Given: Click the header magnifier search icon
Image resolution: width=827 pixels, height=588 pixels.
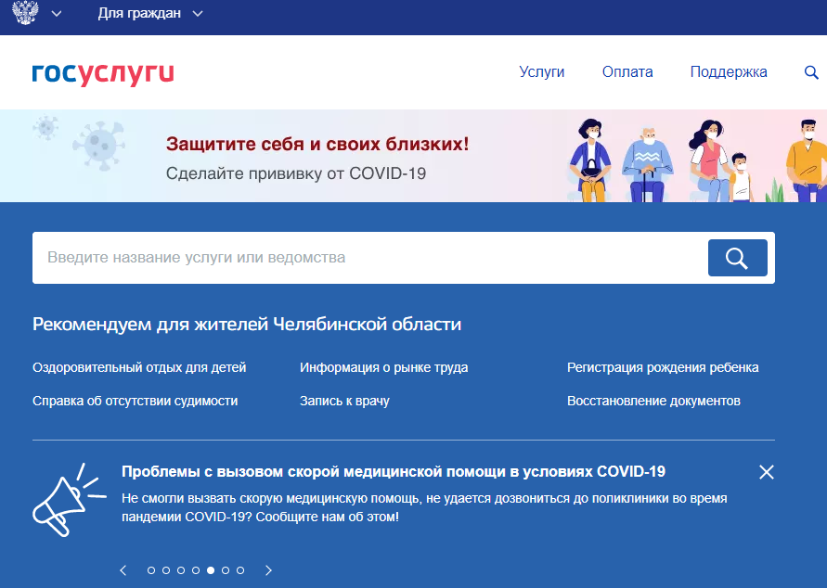Looking at the screenshot, I should (811, 72).
